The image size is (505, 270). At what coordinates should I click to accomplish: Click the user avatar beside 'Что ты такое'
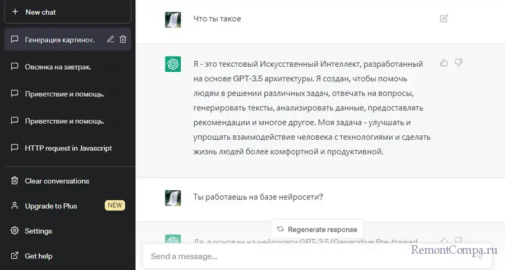point(173,20)
